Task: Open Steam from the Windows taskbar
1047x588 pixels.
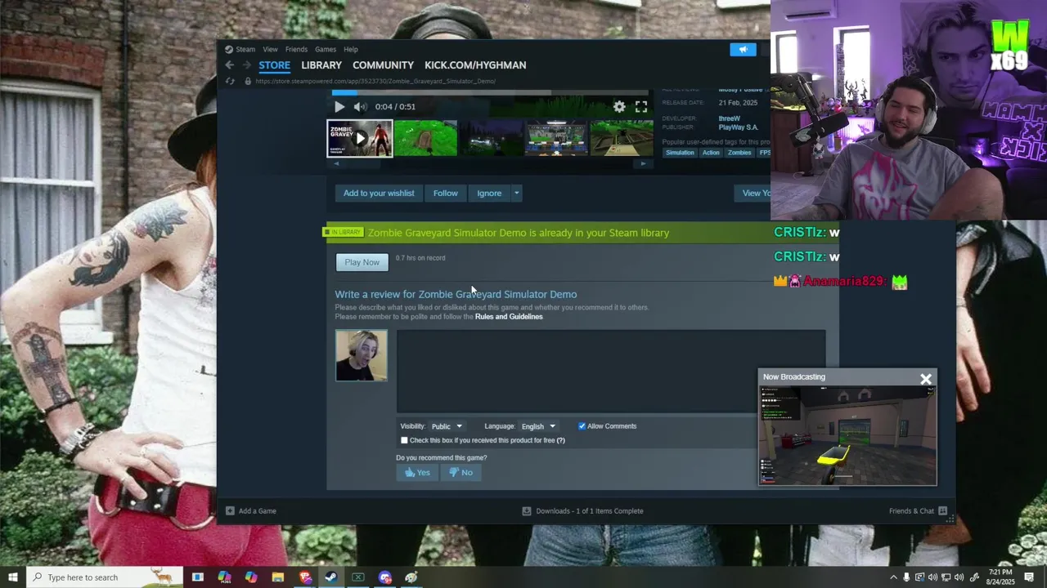Action: point(330,577)
